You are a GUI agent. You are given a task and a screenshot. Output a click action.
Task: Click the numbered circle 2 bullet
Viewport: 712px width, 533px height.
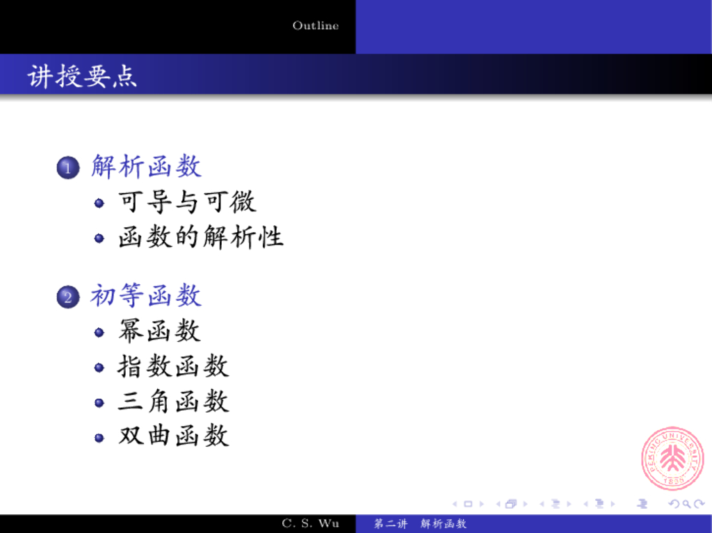(x=68, y=297)
